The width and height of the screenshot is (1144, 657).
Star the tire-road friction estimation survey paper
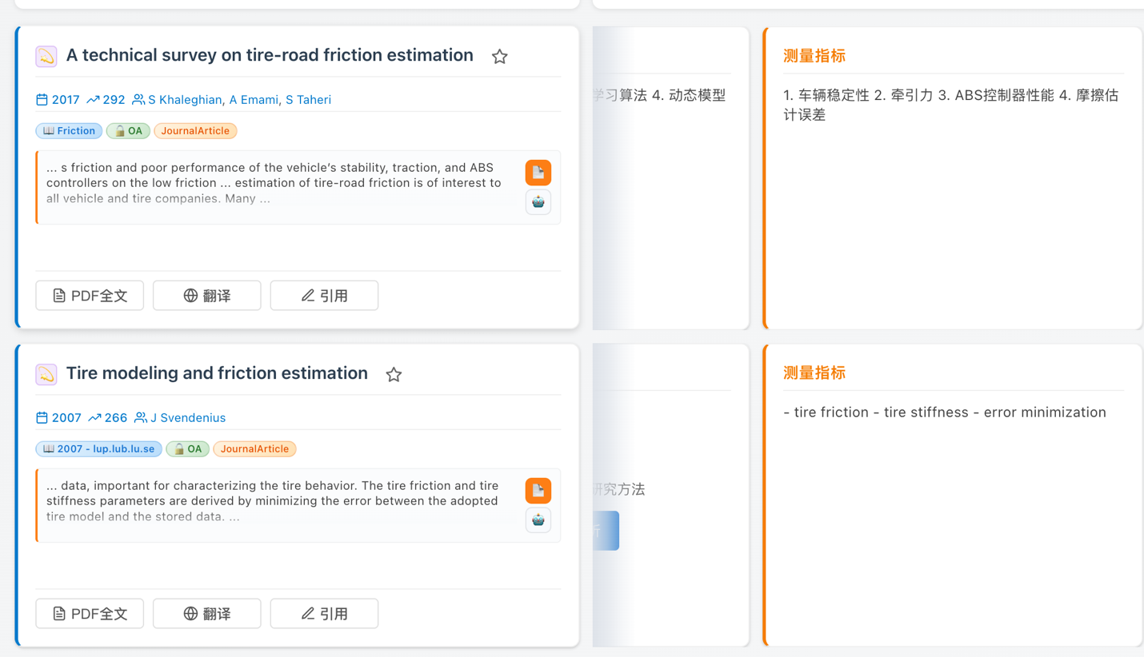pyautogui.click(x=499, y=56)
